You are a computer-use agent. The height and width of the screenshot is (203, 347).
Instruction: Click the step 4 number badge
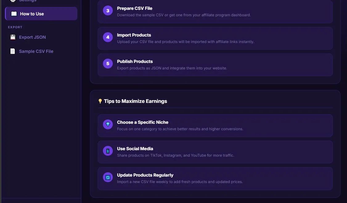108,37
